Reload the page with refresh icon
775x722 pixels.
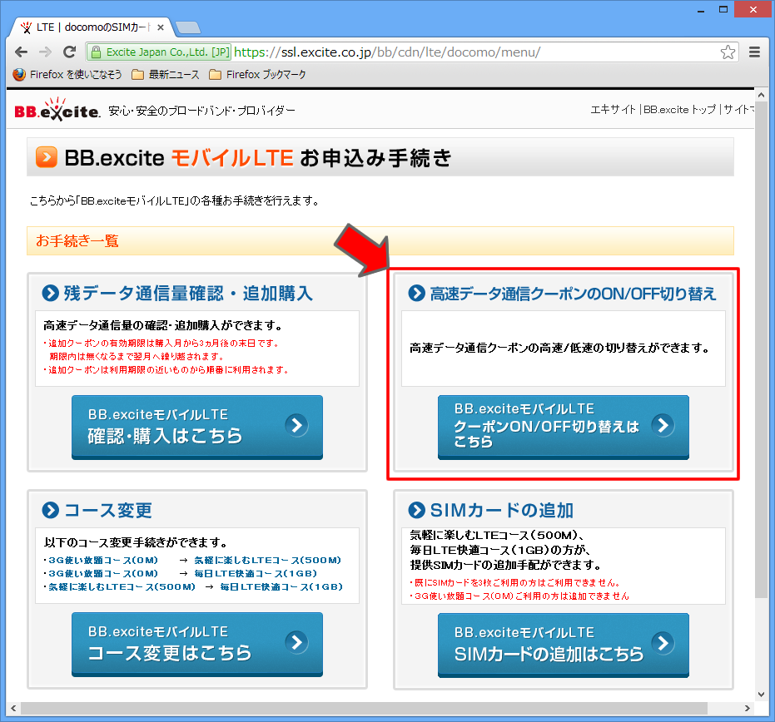[70, 52]
